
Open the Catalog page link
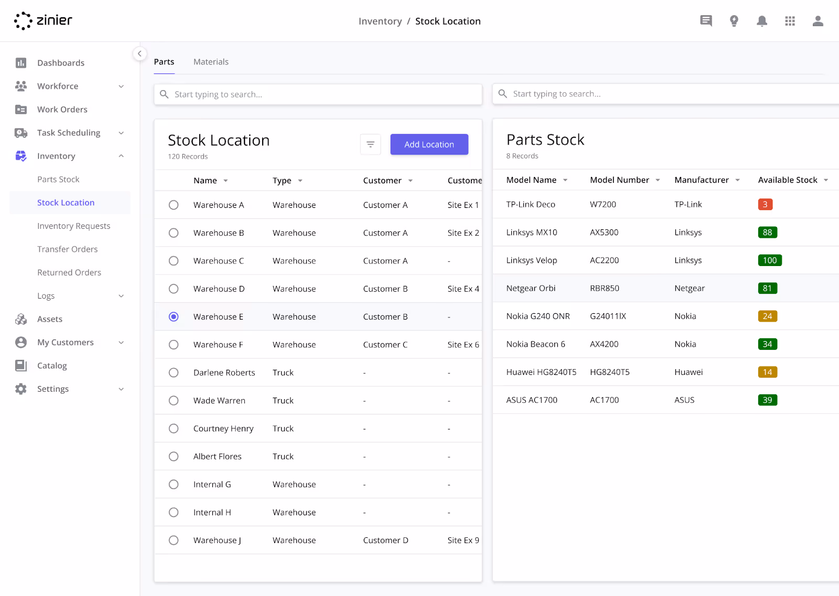click(52, 366)
